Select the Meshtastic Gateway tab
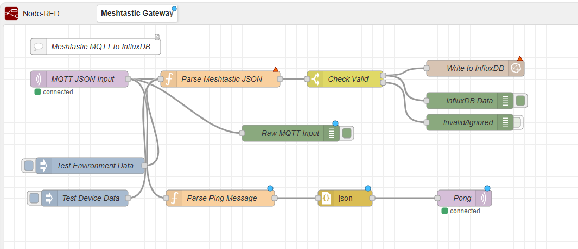The image size is (578, 249). pos(137,14)
